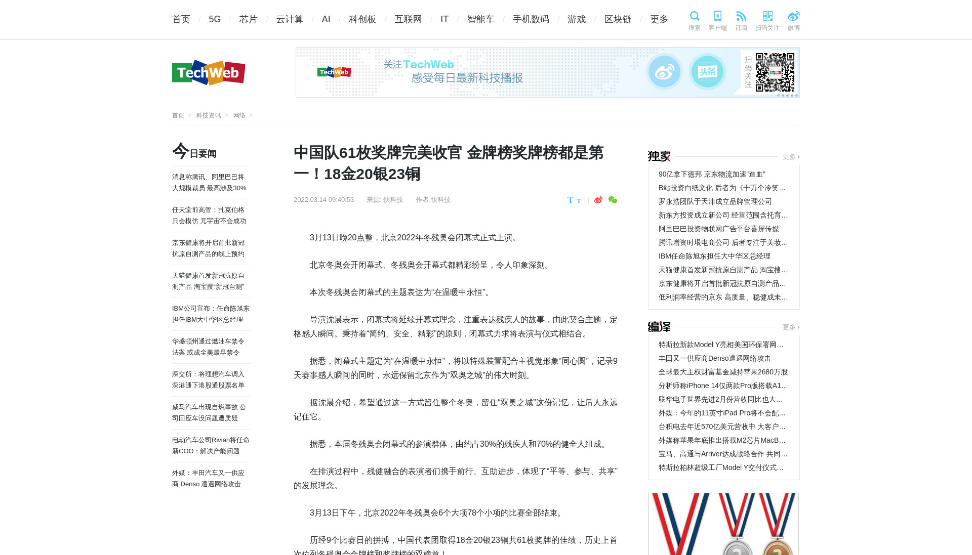
Task: Open IBM公司宣布 任命陈旭东 news item
Action: (211, 314)
